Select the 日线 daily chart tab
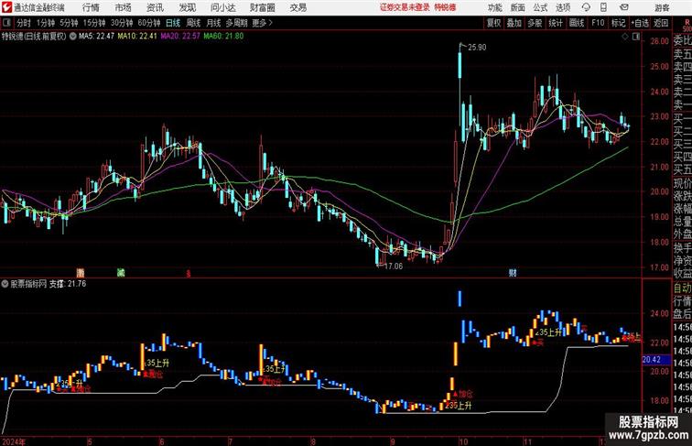692x446 pixels. (173, 23)
